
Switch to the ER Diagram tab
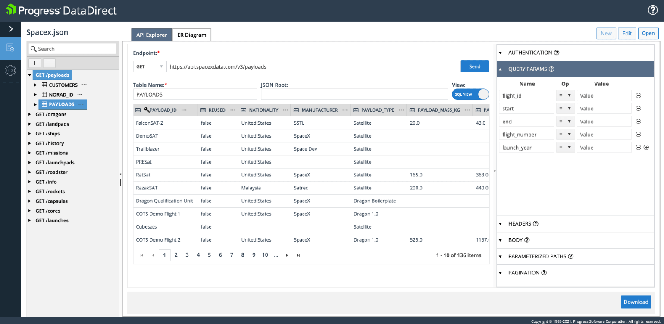pyautogui.click(x=191, y=35)
